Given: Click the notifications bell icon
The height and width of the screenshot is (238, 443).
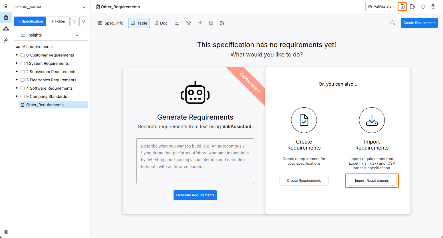Looking at the screenshot, I should (423, 7).
